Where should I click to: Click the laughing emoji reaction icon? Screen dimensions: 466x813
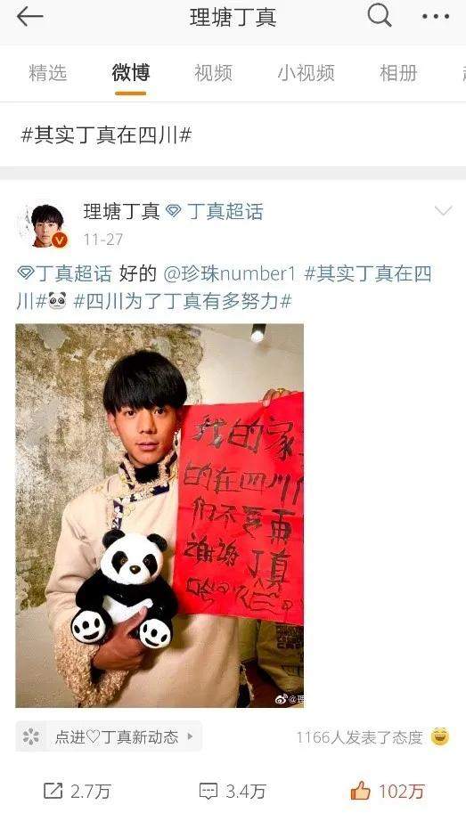[439, 736]
